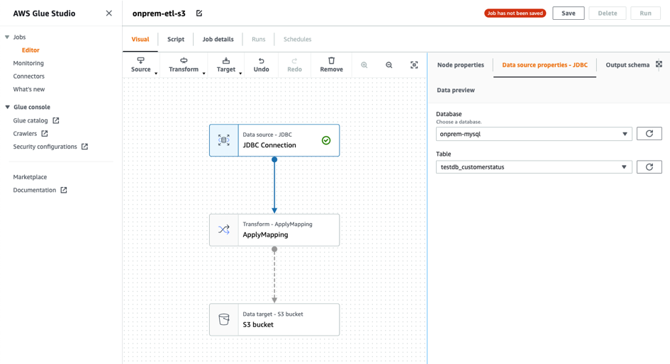Zoom in on the canvas
Image resolution: width=670 pixels, height=364 pixels.
[364, 65]
